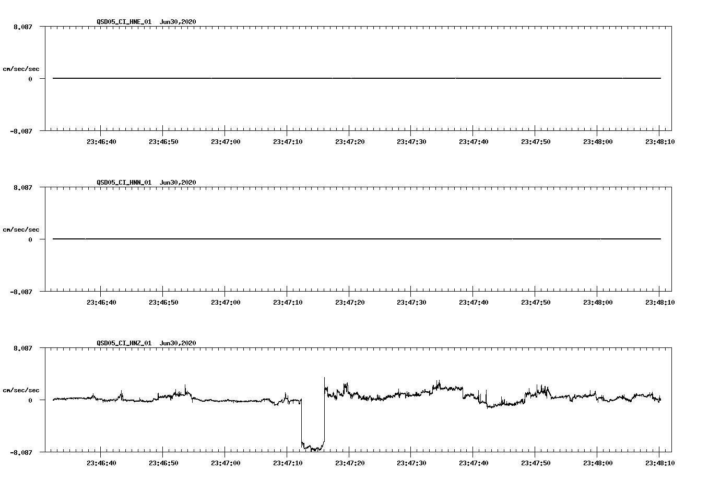Click the flat trace line in HNE plot
Image resolution: width=709 pixels, height=482 pixels.
[357, 78]
